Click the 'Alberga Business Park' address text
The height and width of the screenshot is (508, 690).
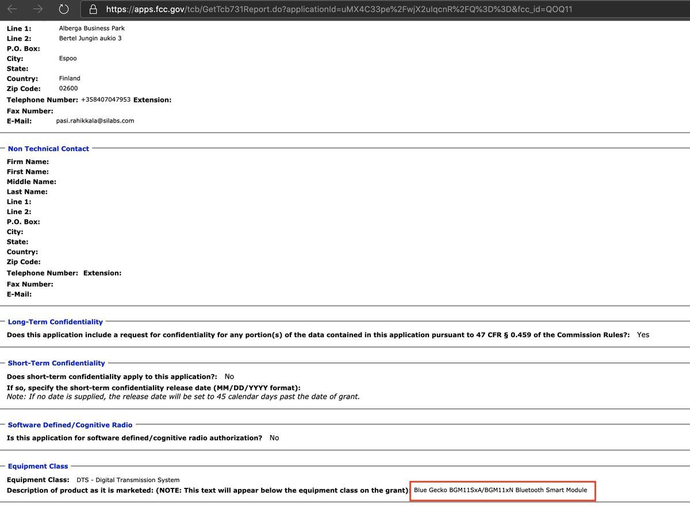(x=92, y=28)
